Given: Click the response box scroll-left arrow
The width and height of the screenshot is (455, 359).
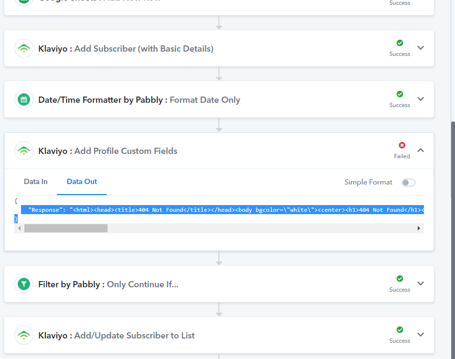Looking at the screenshot, I should (x=19, y=228).
